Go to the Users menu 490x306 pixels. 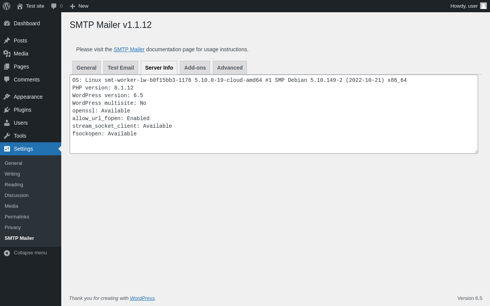click(31, 123)
